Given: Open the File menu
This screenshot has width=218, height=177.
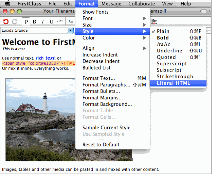Looking at the screenshot, I should pyautogui.click(x=52, y=4).
